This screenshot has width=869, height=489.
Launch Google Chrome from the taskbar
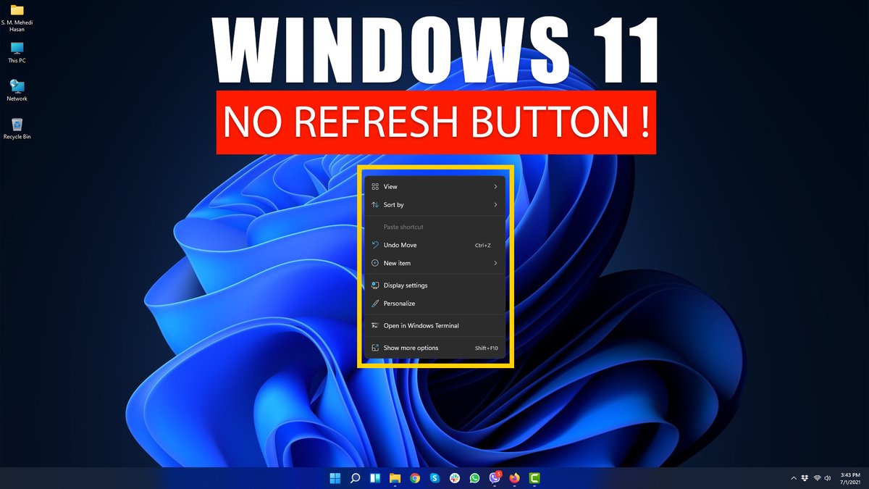tap(413, 478)
